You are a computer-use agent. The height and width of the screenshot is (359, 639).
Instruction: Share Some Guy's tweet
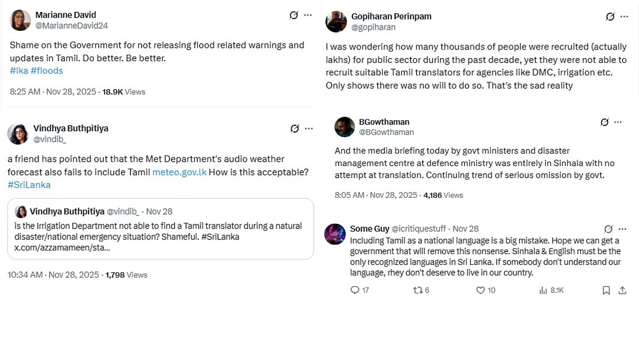(x=622, y=290)
